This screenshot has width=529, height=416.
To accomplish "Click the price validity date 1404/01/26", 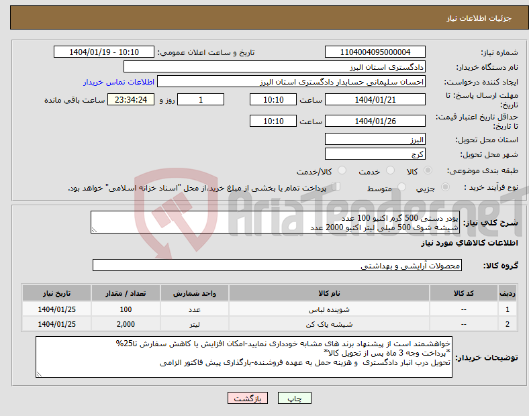I will tap(375, 121).
